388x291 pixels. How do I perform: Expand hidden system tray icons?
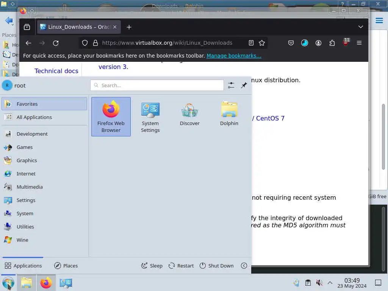pos(330,283)
